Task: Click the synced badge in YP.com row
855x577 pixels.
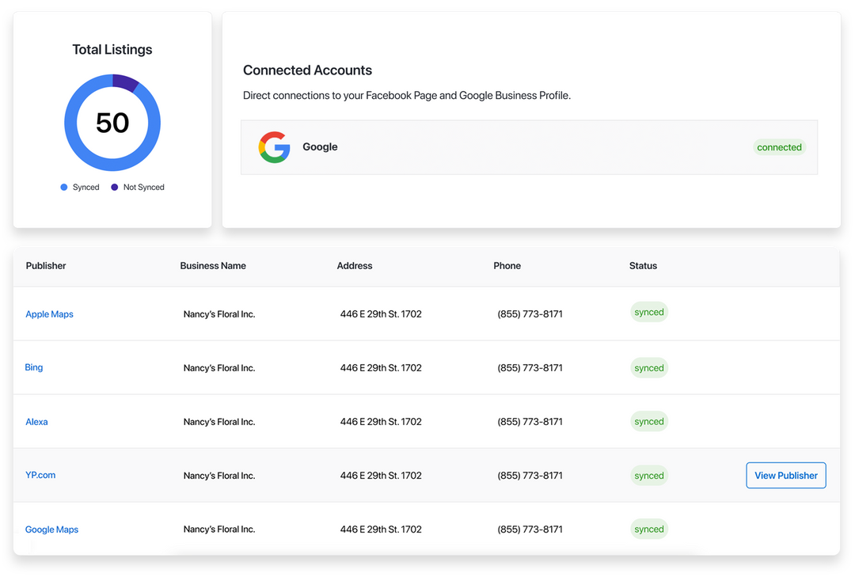Action: coord(649,476)
